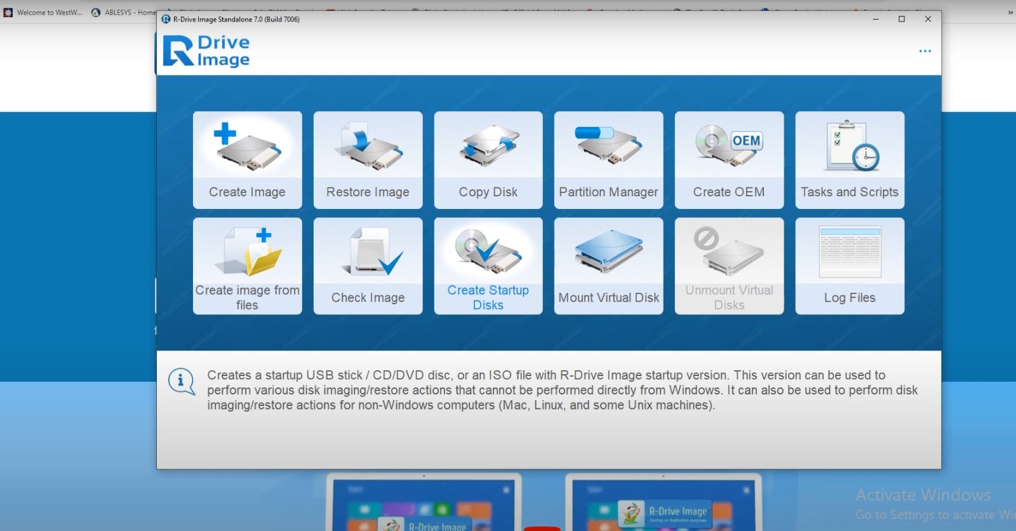This screenshot has width=1016, height=531.
Task: Open the Restore Image tile
Action: pos(368,160)
